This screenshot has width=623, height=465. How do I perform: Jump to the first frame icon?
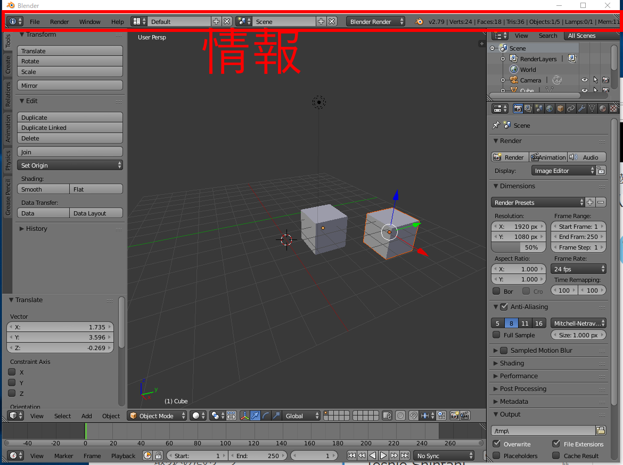click(351, 455)
